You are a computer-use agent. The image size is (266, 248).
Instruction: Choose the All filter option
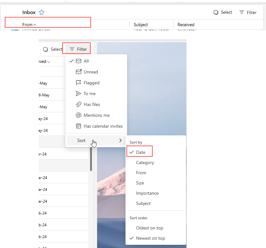click(x=96, y=61)
